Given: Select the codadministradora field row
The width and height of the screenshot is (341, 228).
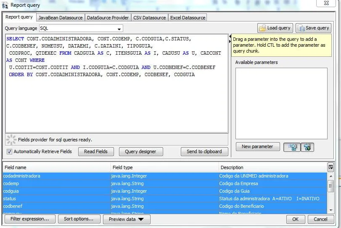Looking at the screenshot, I should tap(165, 176).
